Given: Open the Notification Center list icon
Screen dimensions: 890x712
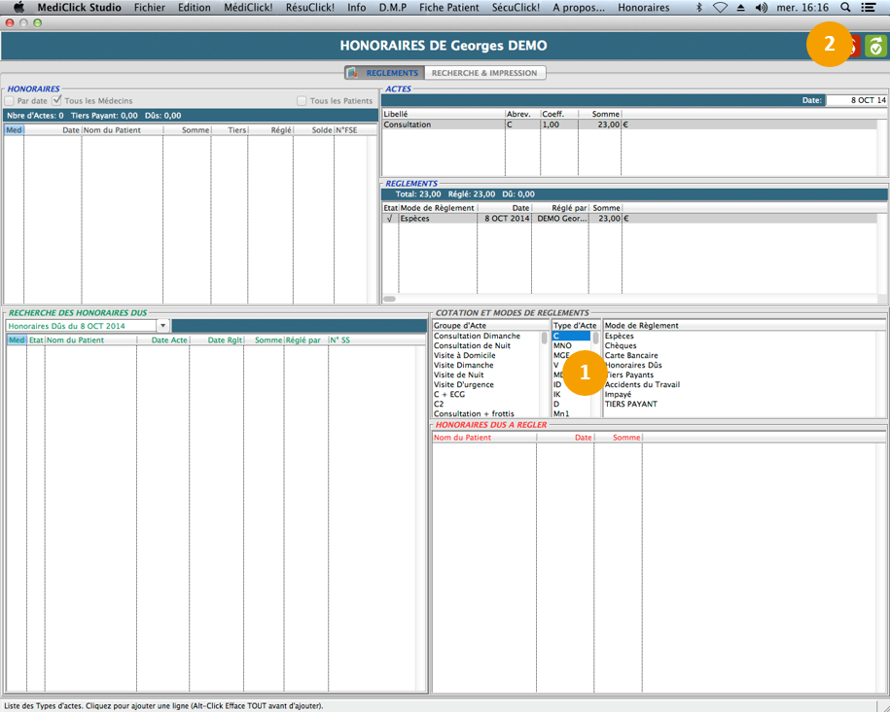Looking at the screenshot, I should click(869, 8).
